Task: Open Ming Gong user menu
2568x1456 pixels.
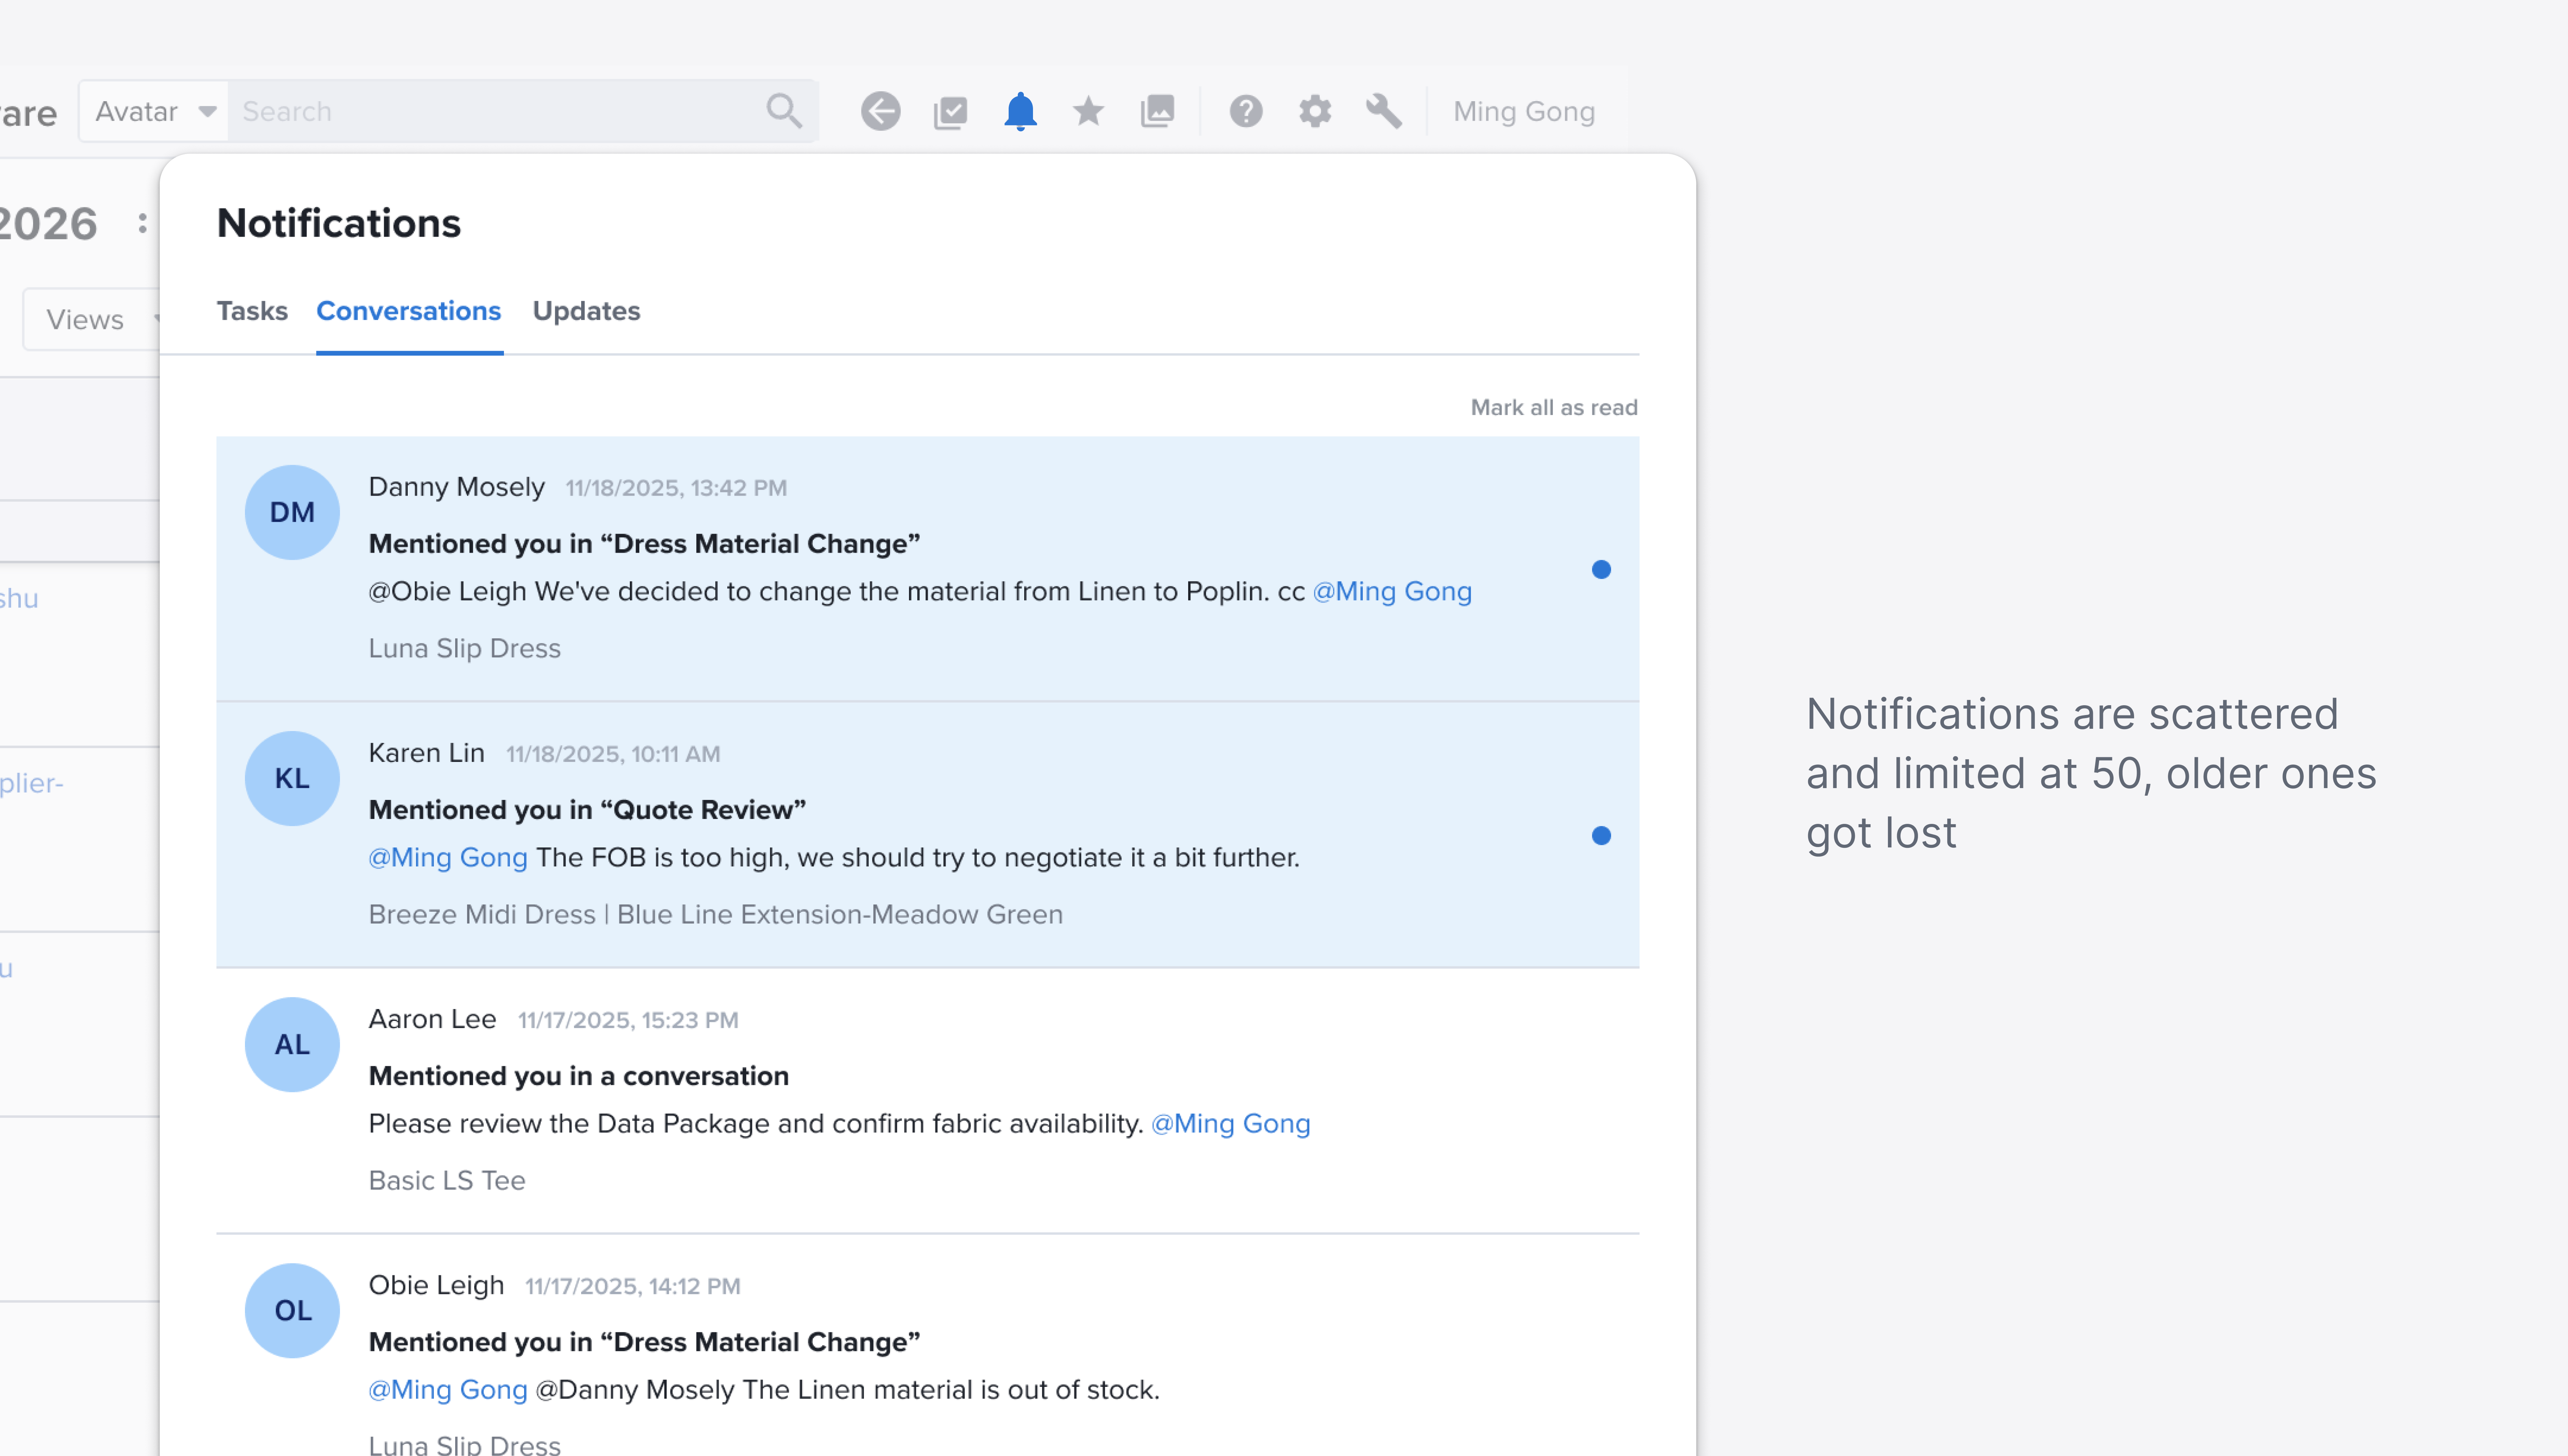Action: coord(1522,111)
